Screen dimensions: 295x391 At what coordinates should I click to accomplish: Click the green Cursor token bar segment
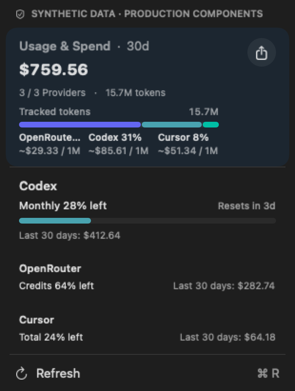pos(211,125)
